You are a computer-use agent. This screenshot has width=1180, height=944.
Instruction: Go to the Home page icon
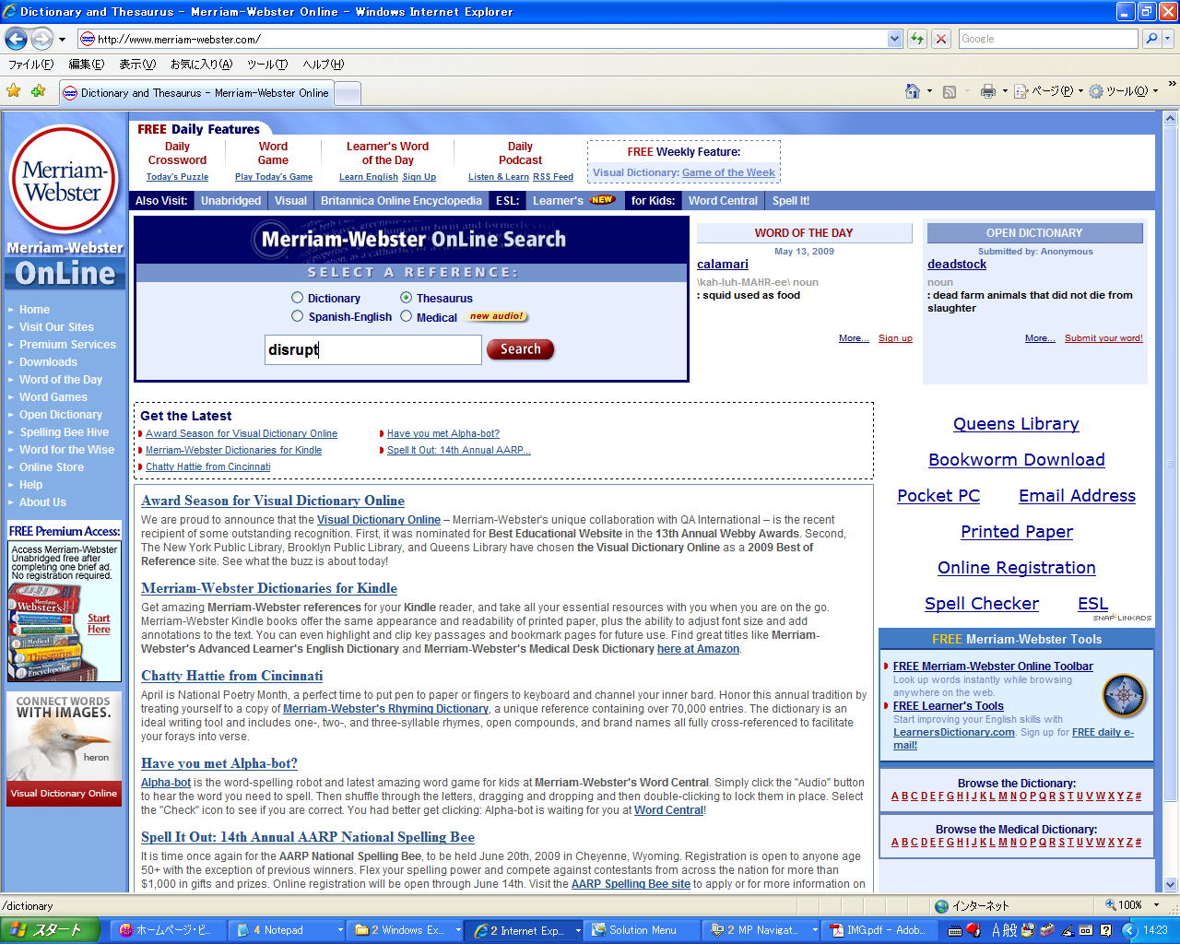(x=913, y=91)
